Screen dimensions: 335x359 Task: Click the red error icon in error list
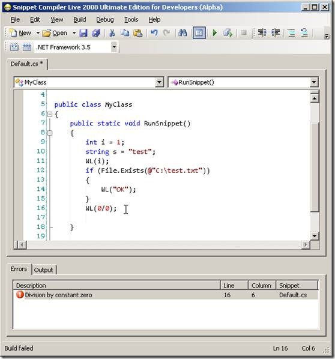[20, 295]
